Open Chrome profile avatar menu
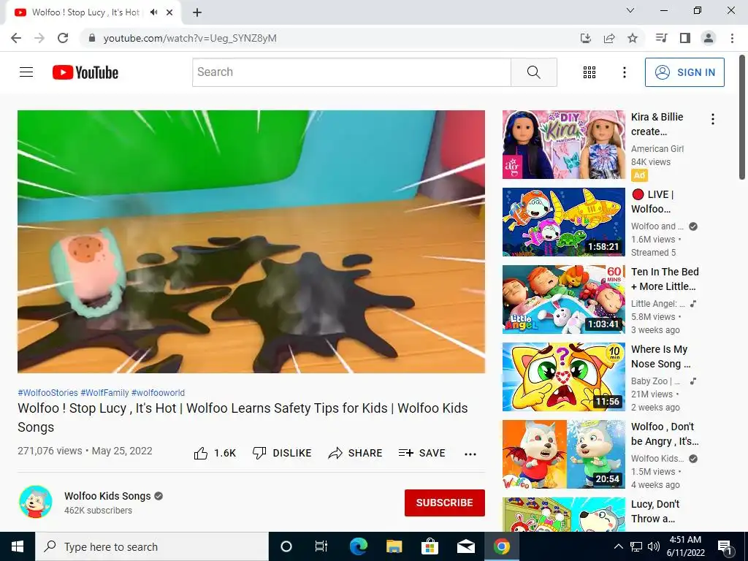Viewport: 748px width, 561px height. pos(709,38)
